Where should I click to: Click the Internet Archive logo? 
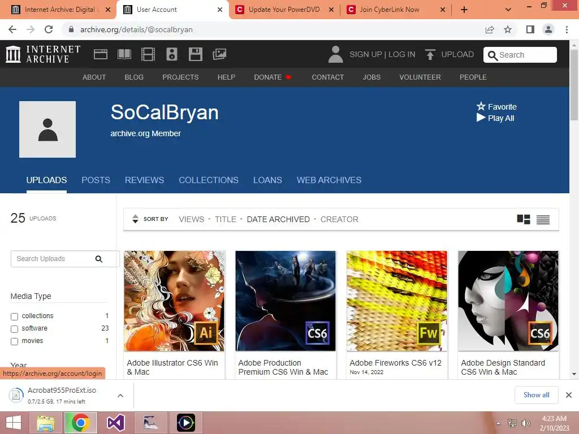tap(43, 54)
